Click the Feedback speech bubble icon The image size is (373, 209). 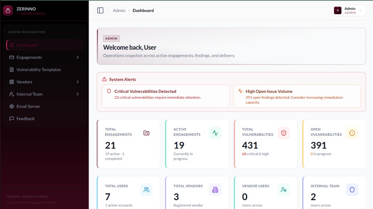coord(11,119)
